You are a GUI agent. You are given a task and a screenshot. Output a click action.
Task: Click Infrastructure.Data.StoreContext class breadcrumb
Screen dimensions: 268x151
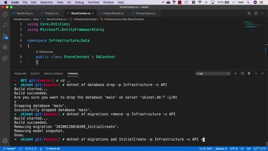(124, 19)
